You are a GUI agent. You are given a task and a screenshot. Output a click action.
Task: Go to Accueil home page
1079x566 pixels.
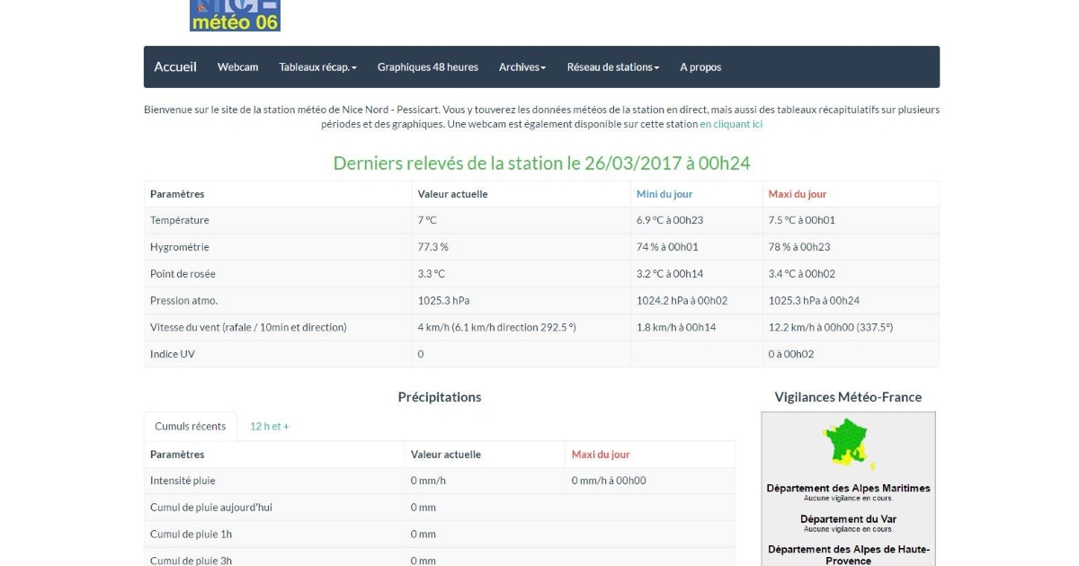tap(175, 66)
